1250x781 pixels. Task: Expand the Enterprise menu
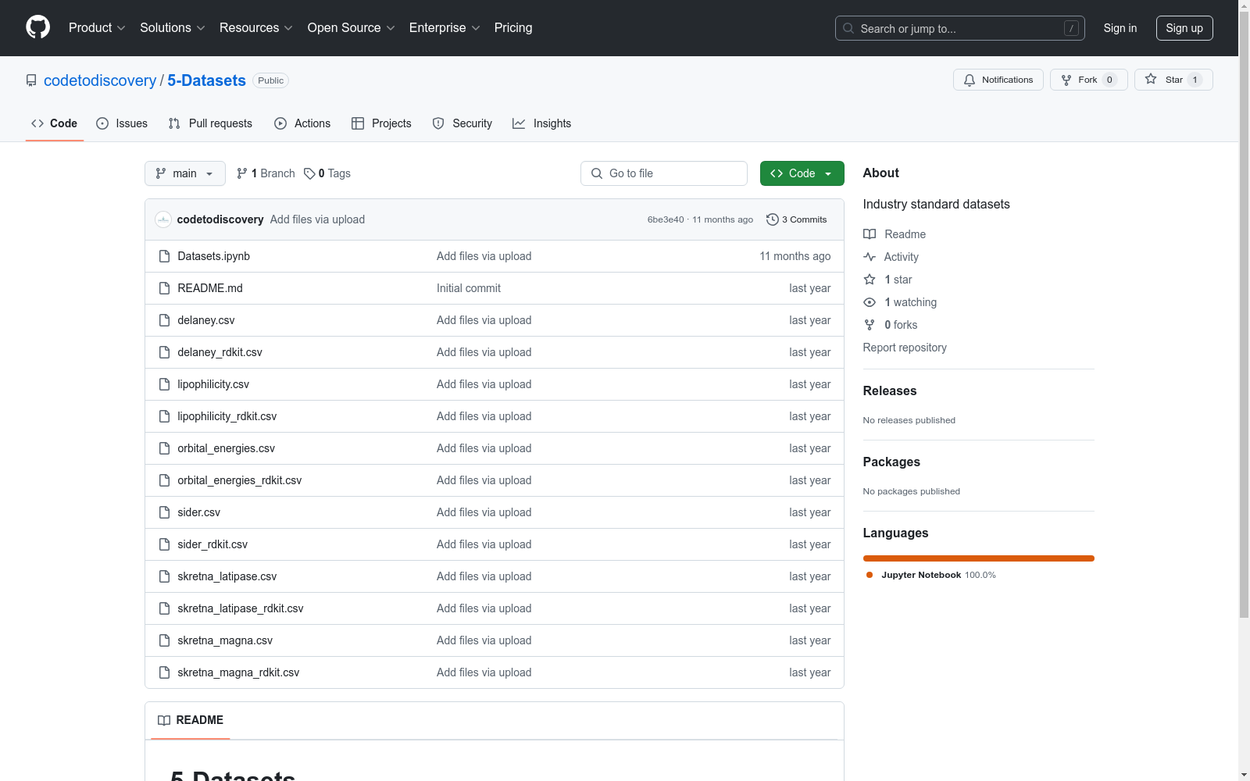(445, 28)
